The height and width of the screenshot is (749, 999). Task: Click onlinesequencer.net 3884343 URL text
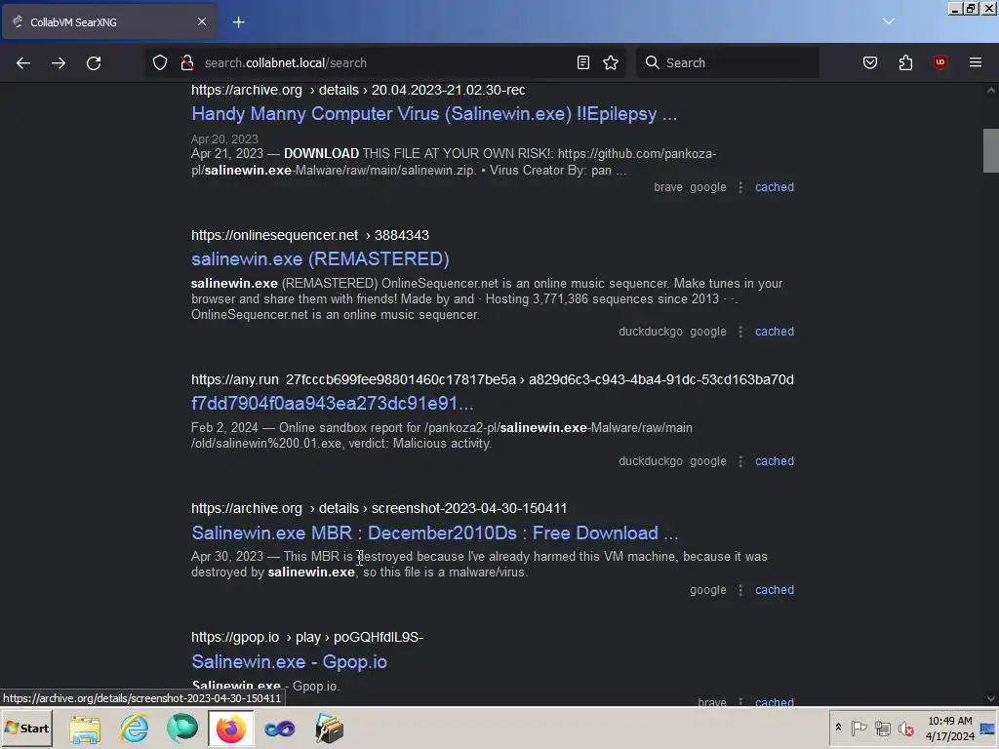[x=310, y=236]
